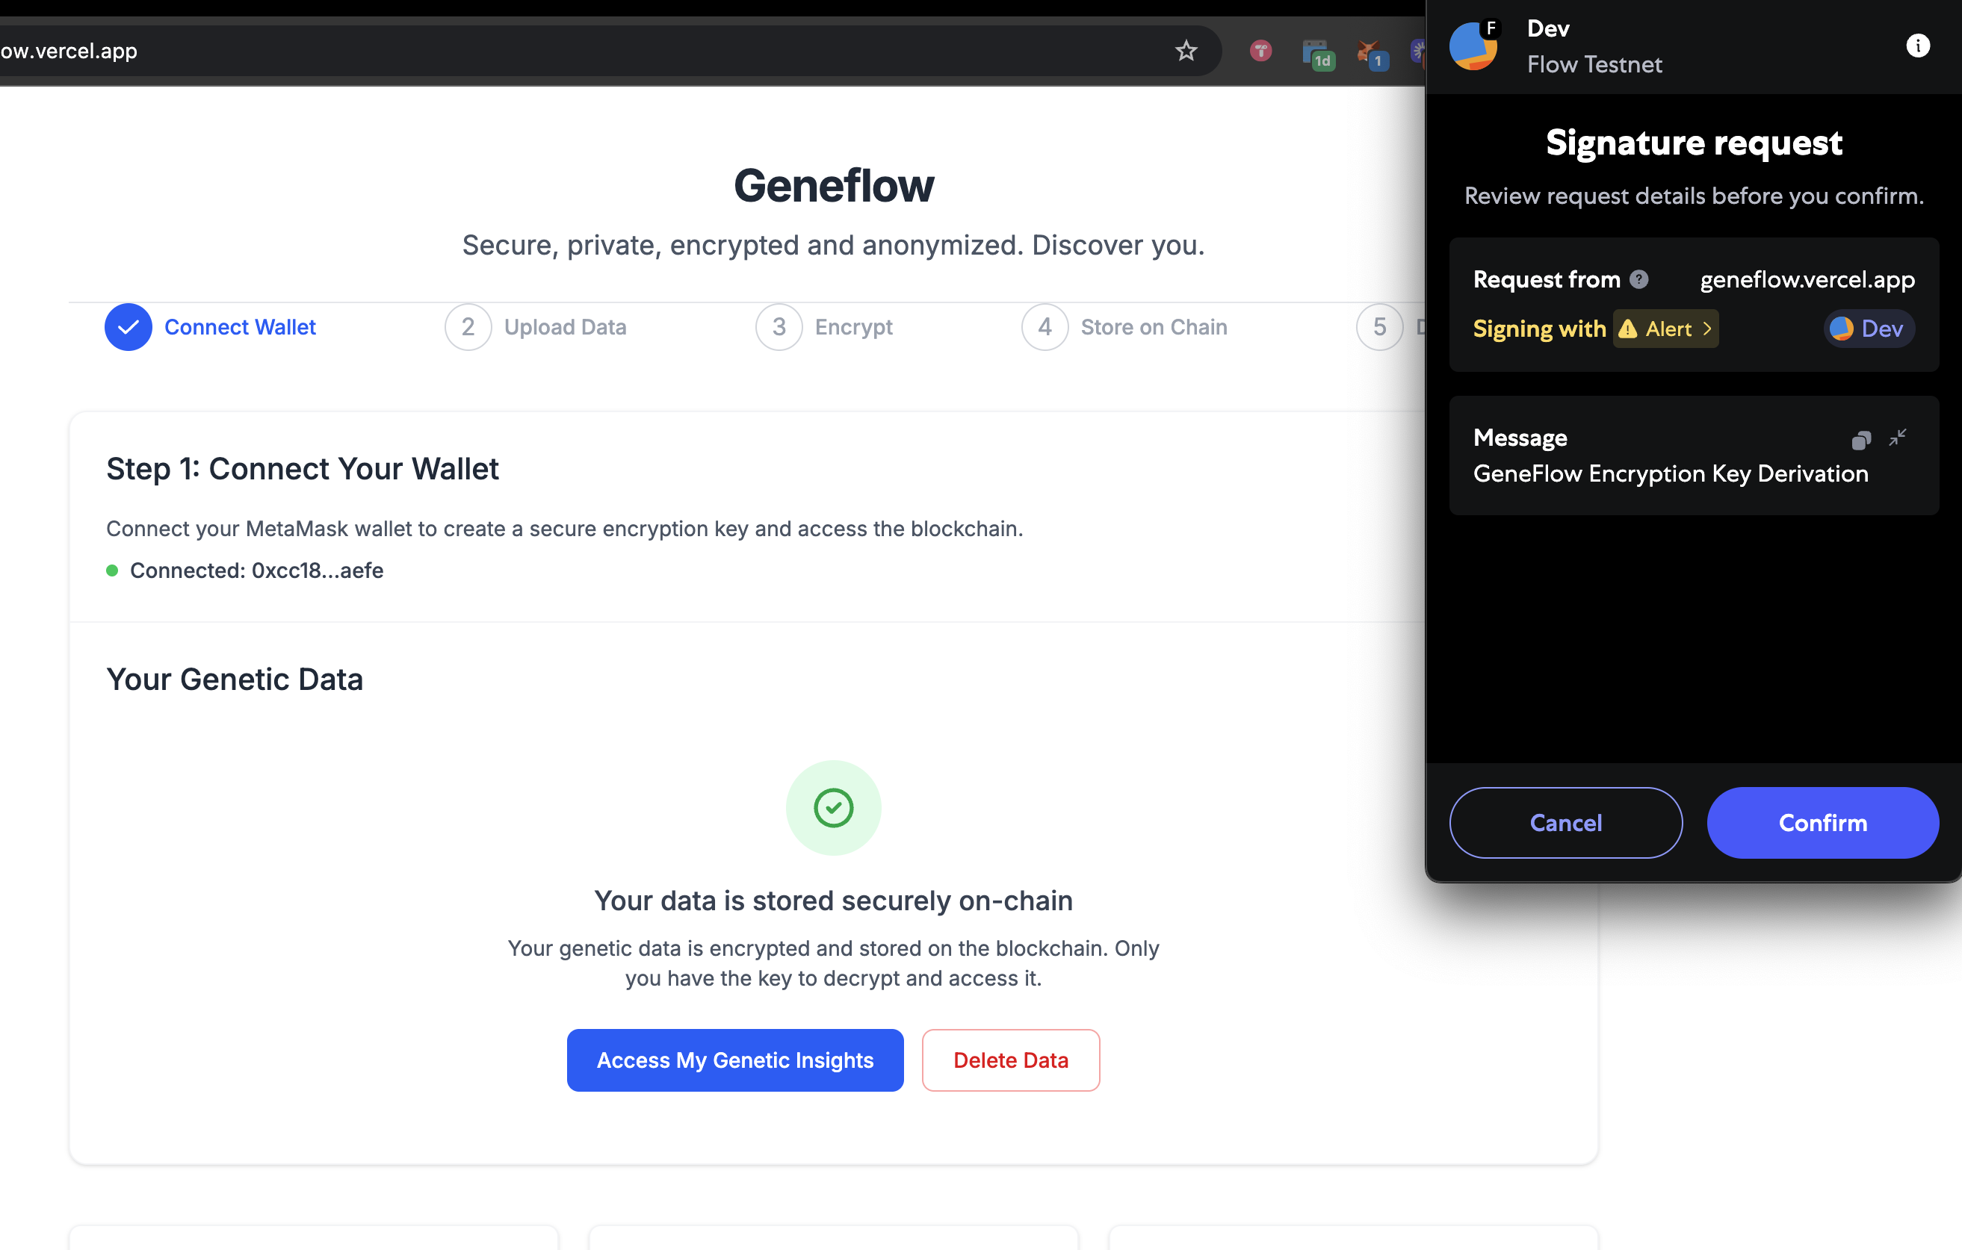The image size is (1962, 1250).
Task: Click the MetaMask fox extension icon
Action: [x=1370, y=52]
